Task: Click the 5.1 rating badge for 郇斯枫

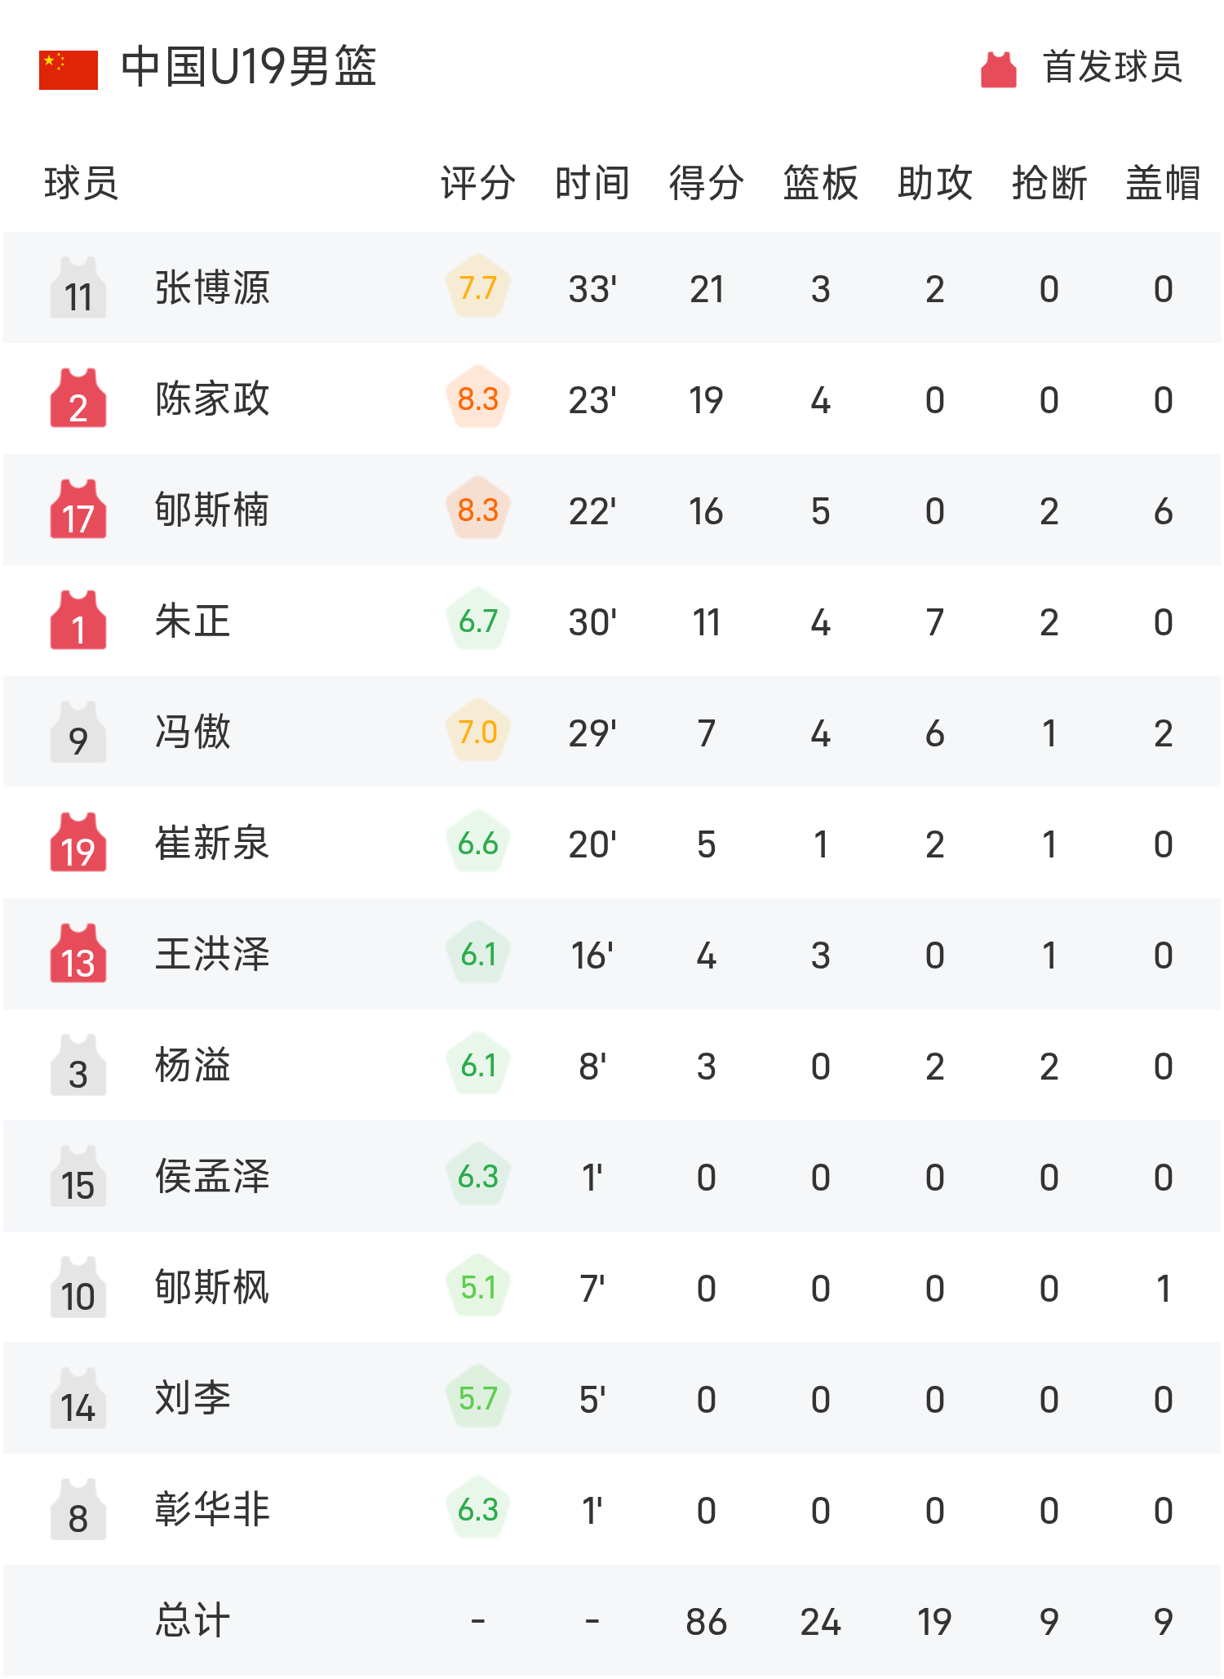Action: [x=478, y=1288]
